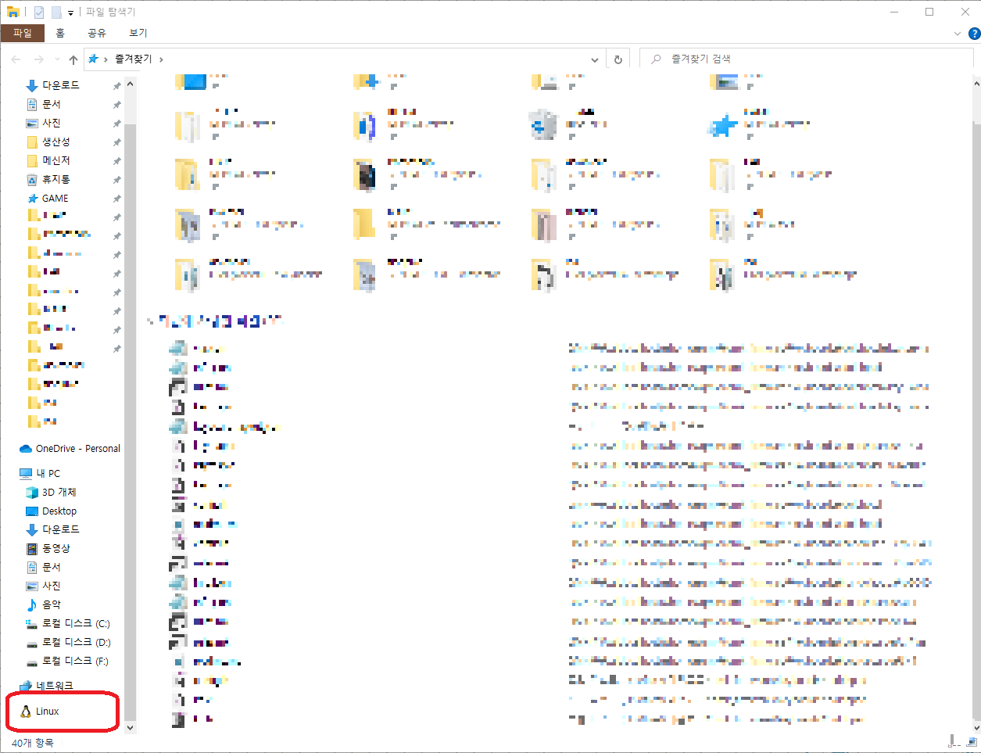Click the New folder icon in title bar
The image size is (981, 753).
pos(56,12)
